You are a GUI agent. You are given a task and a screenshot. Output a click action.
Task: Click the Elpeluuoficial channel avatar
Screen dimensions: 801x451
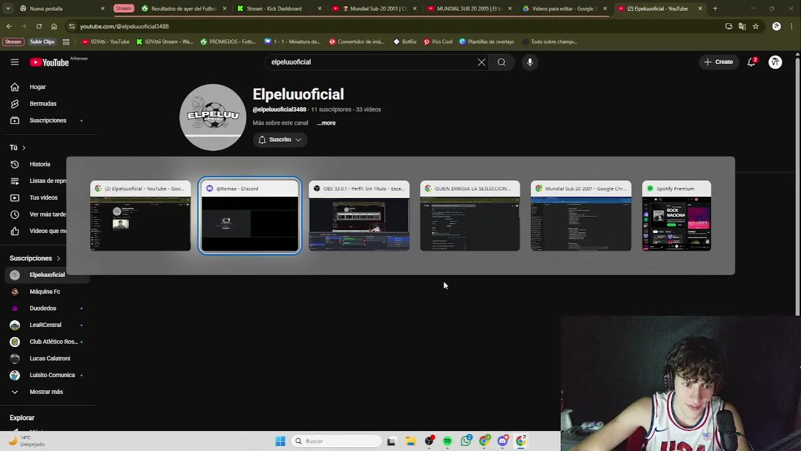(x=213, y=117)
